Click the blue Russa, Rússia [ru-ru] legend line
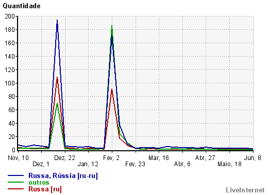 tap(15, 175)
